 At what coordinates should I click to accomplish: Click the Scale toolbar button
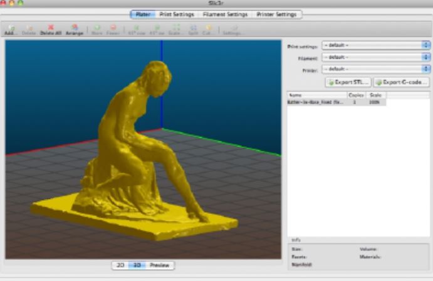(x=175, y=30)
